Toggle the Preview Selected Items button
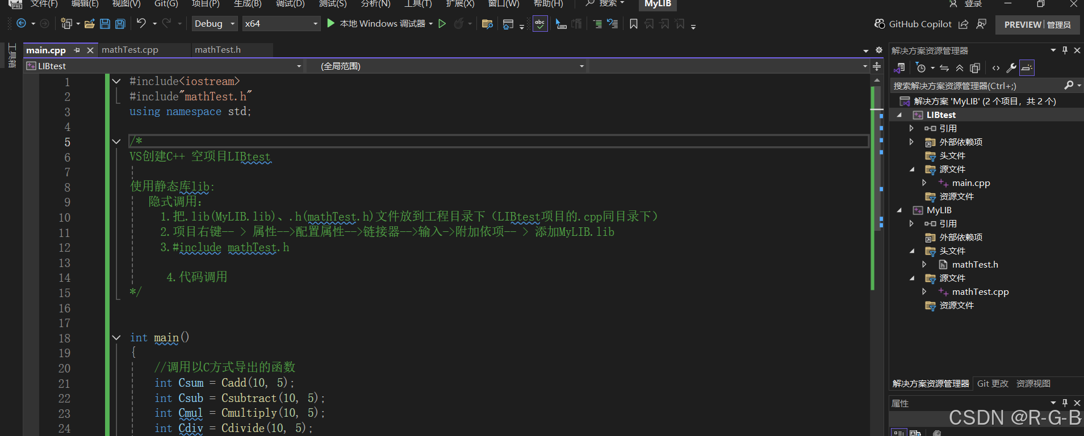This screenshot has width=1084, height=436. [1027, 68]
